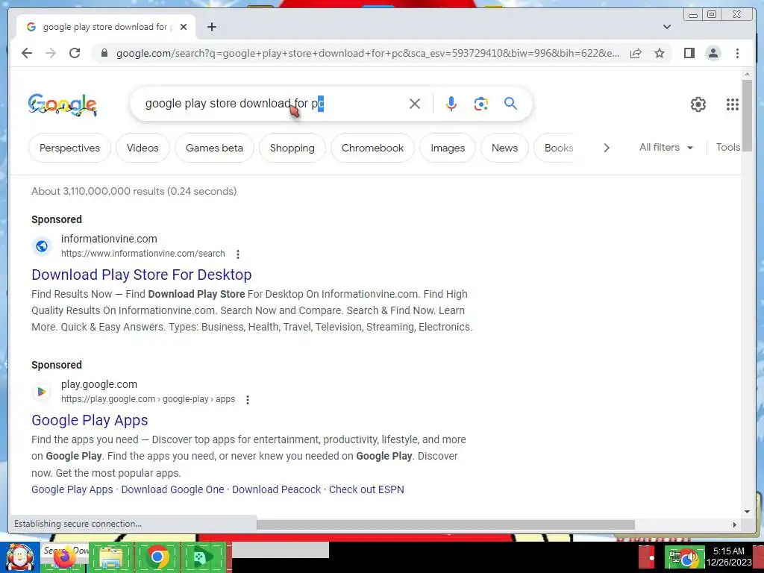
Task: Focus the Google search input field
Action: point(273,104)
